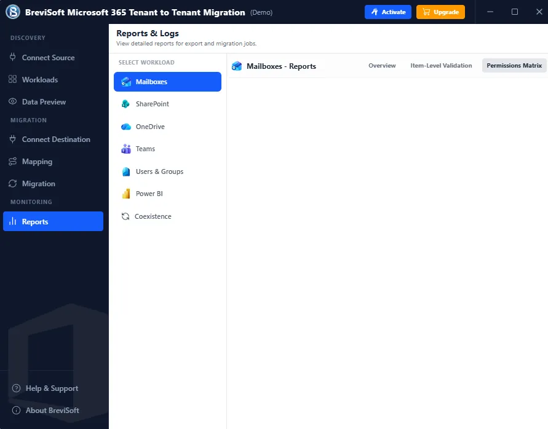Viewport: 548px width, 429px height.
Task: Open Data Preview section
Action: point(53,101)
